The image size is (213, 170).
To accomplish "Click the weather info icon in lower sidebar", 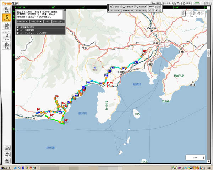I will click(x=6, y=148).
